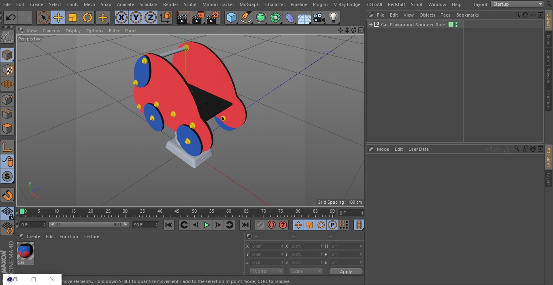This screenshot has height=285, width=553.
Task: Click the Undo arrow icon
Action: click(x=11, y=17)
